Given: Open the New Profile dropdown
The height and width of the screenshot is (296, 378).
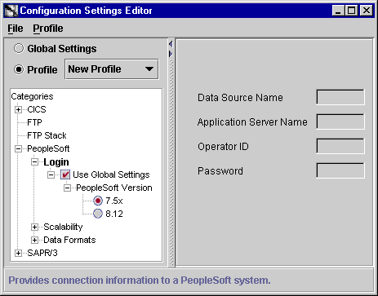Looking at the screenshot, I should (112, 69).
